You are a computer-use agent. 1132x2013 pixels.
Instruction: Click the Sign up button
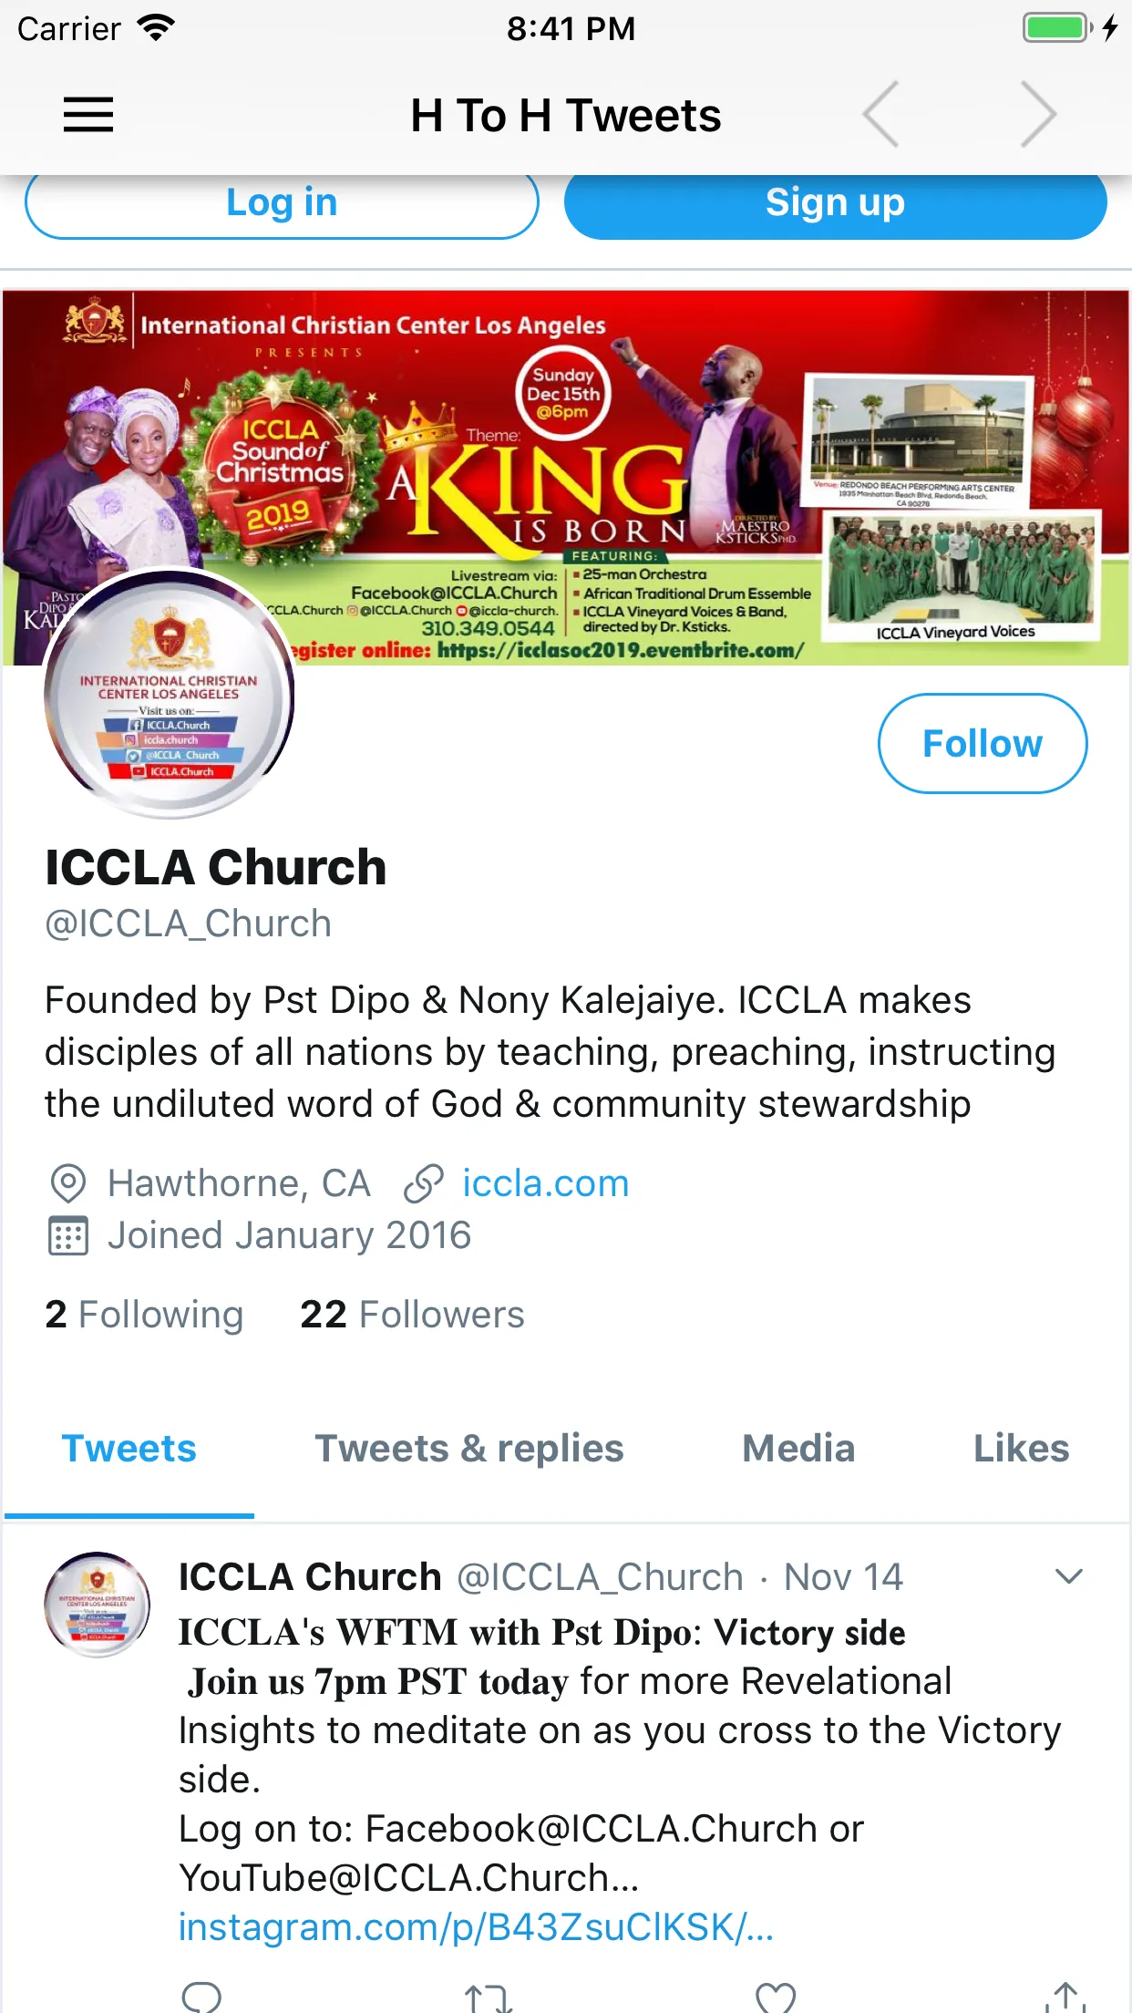[835, 202]
